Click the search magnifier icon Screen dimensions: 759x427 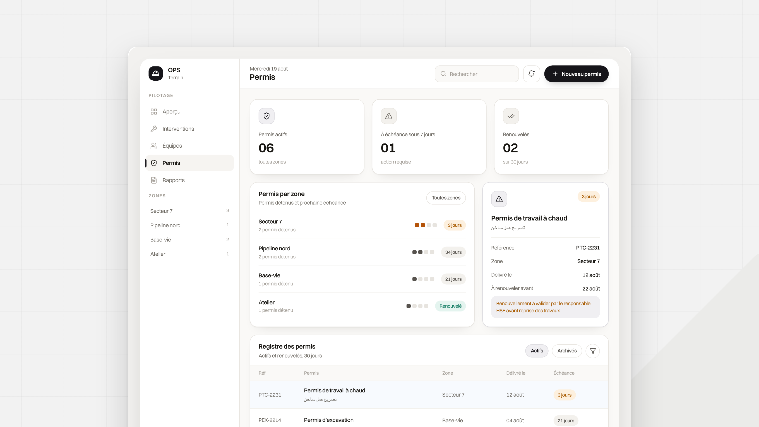443,74
